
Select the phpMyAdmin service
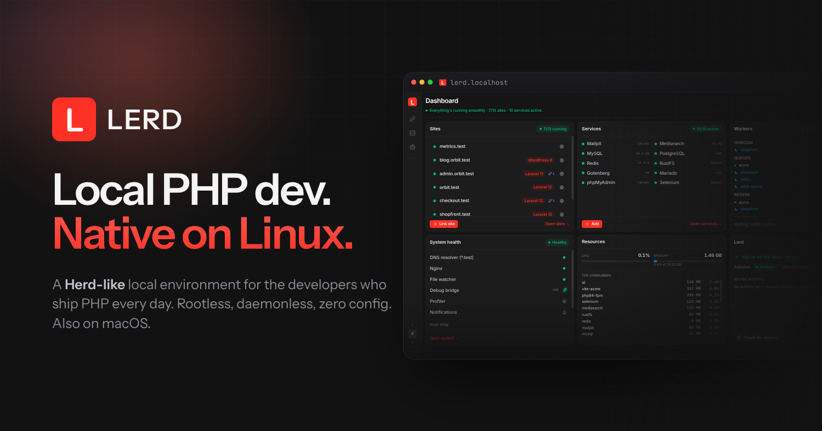point(615,182)
